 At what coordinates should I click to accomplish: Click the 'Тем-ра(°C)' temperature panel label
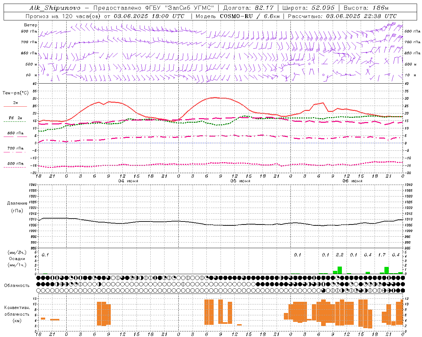15,93
